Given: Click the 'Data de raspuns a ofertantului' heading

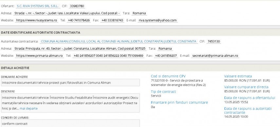Looking at the screenshot, I should (x=250, y=98).
